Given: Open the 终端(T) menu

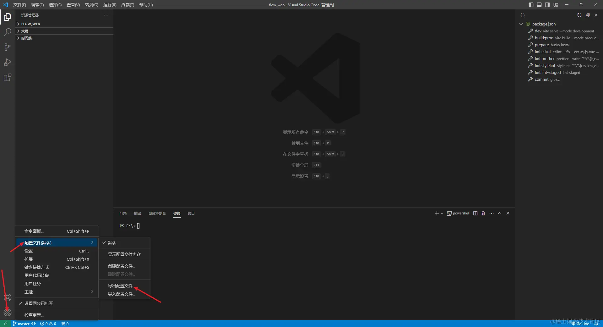Looking at the screenshot, I should [x=128, y=5].
